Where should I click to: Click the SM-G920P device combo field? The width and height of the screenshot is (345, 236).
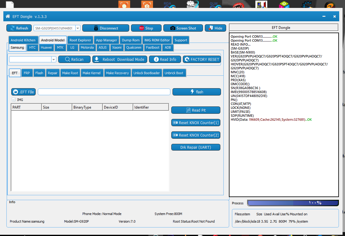(x=54, y=28)
